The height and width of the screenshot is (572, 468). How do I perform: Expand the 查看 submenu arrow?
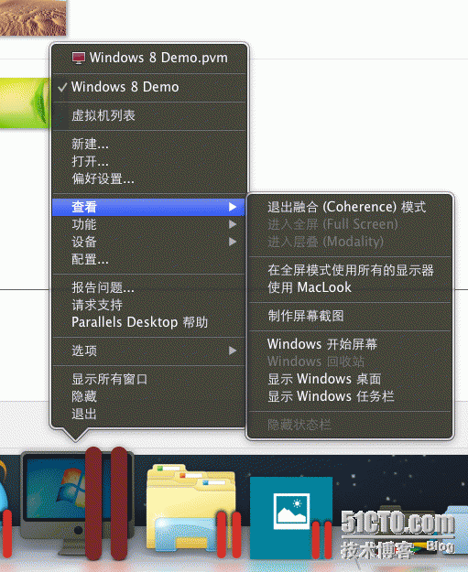(x=233, y=207)
